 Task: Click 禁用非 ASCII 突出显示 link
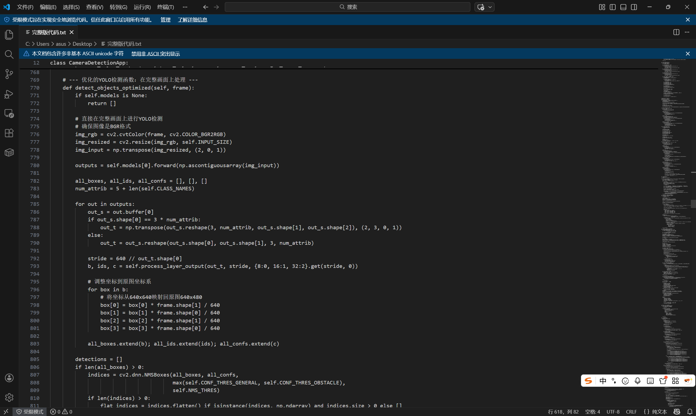(155, 54)
